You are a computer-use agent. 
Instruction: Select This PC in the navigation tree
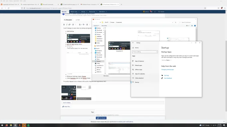[x=98, y=49]
